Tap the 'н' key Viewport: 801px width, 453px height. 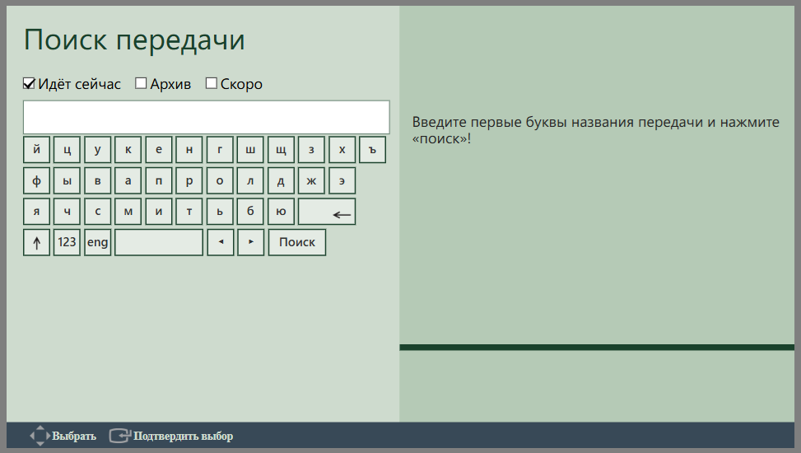pyautogui.click(x=189, y=150)
